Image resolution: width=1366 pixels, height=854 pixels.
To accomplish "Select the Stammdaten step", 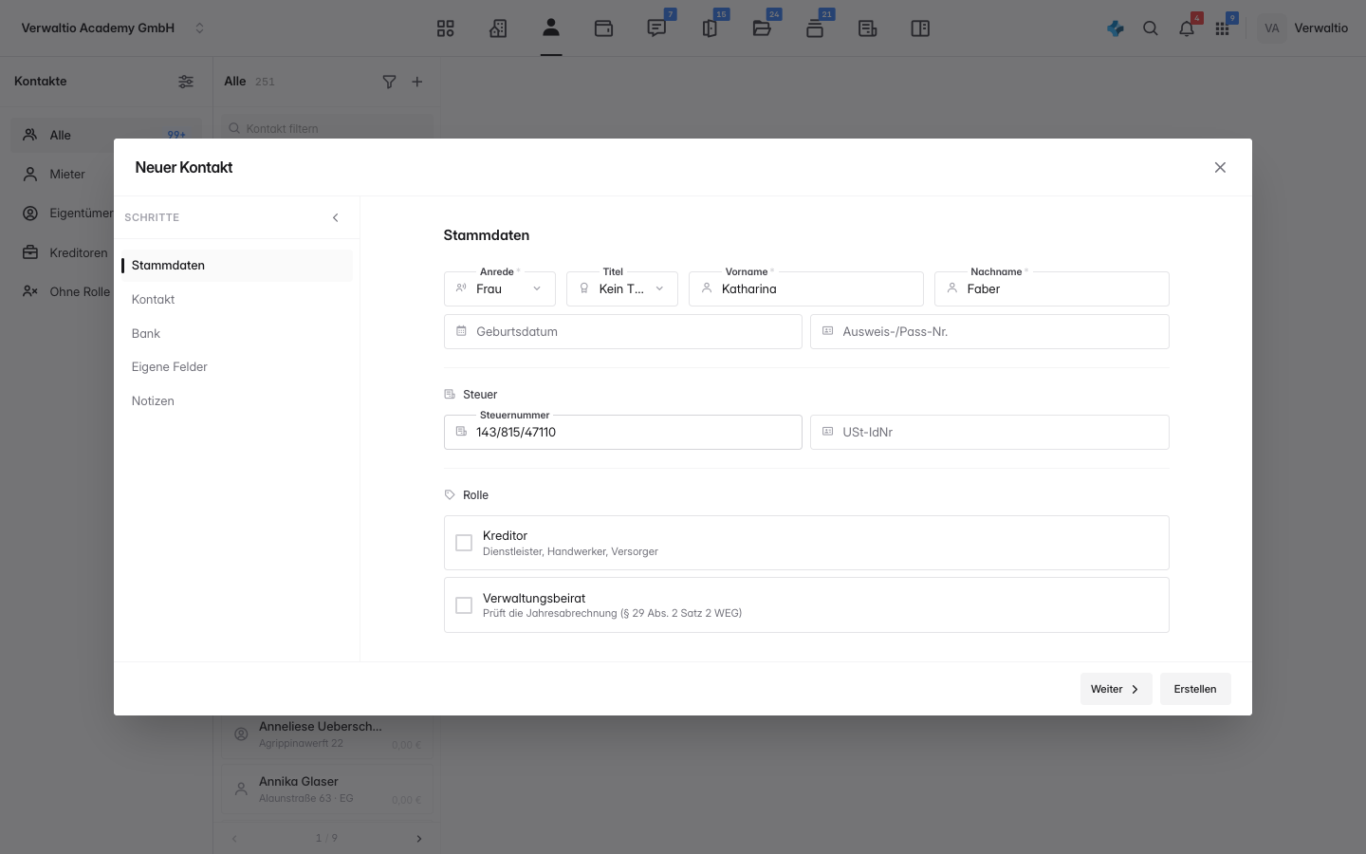I will point(237,266).
